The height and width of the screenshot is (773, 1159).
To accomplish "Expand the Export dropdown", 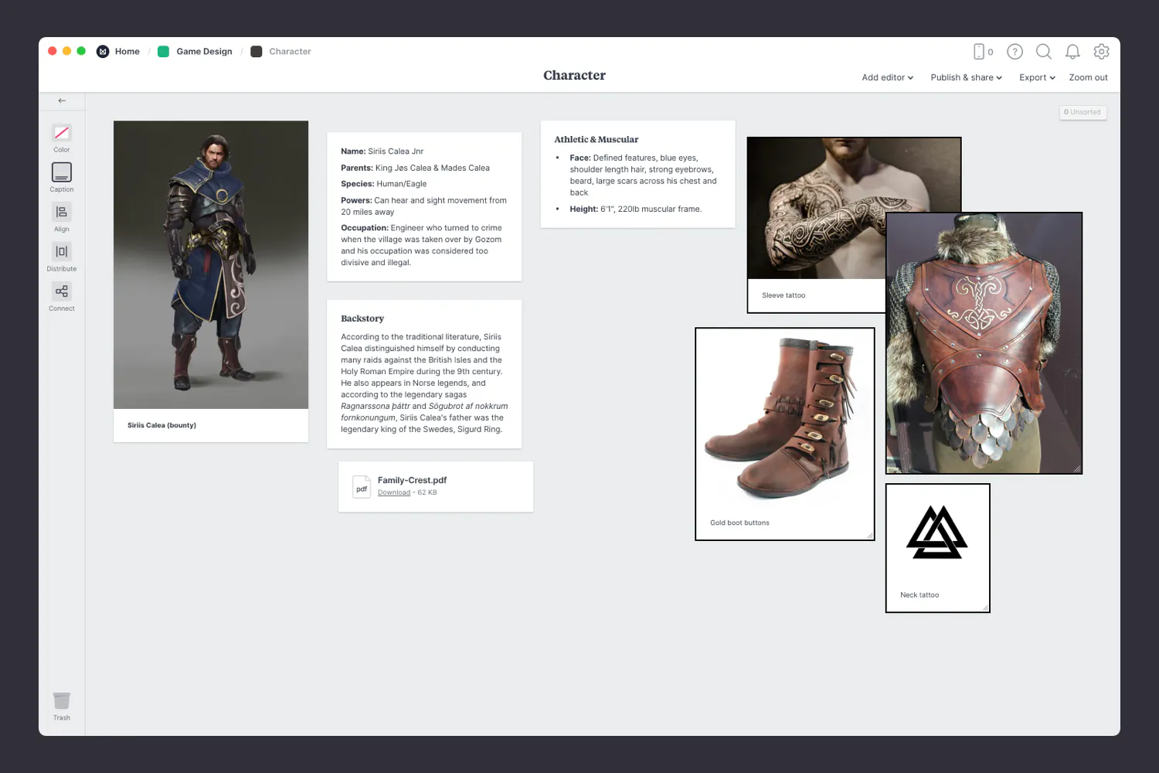I will tap(1036, 77).
